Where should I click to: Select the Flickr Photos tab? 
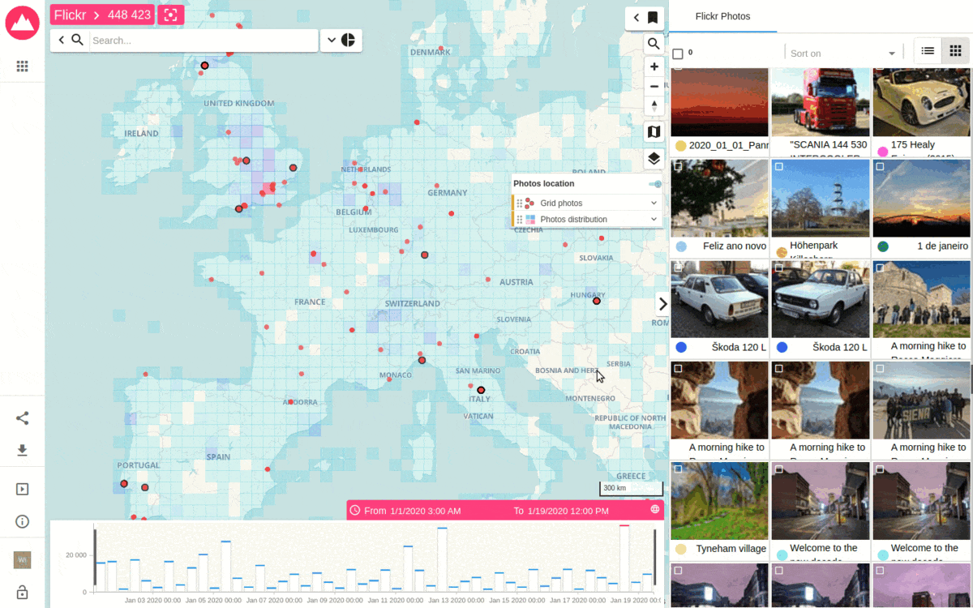click(x=723, y=16)
